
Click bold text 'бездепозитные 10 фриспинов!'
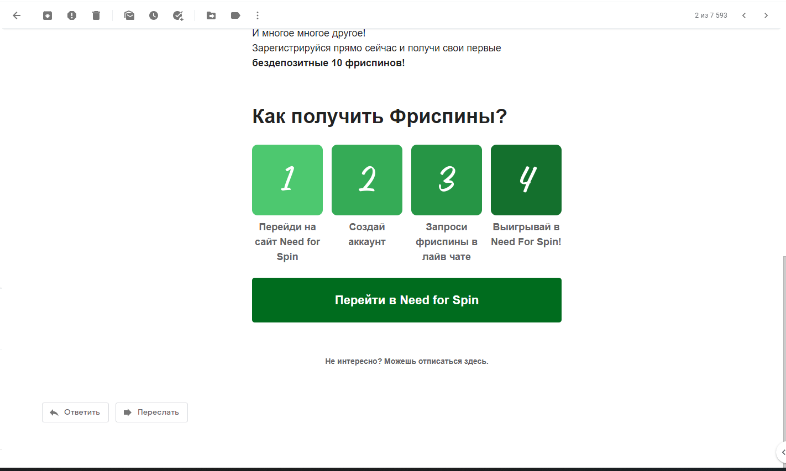pos(328,63)
